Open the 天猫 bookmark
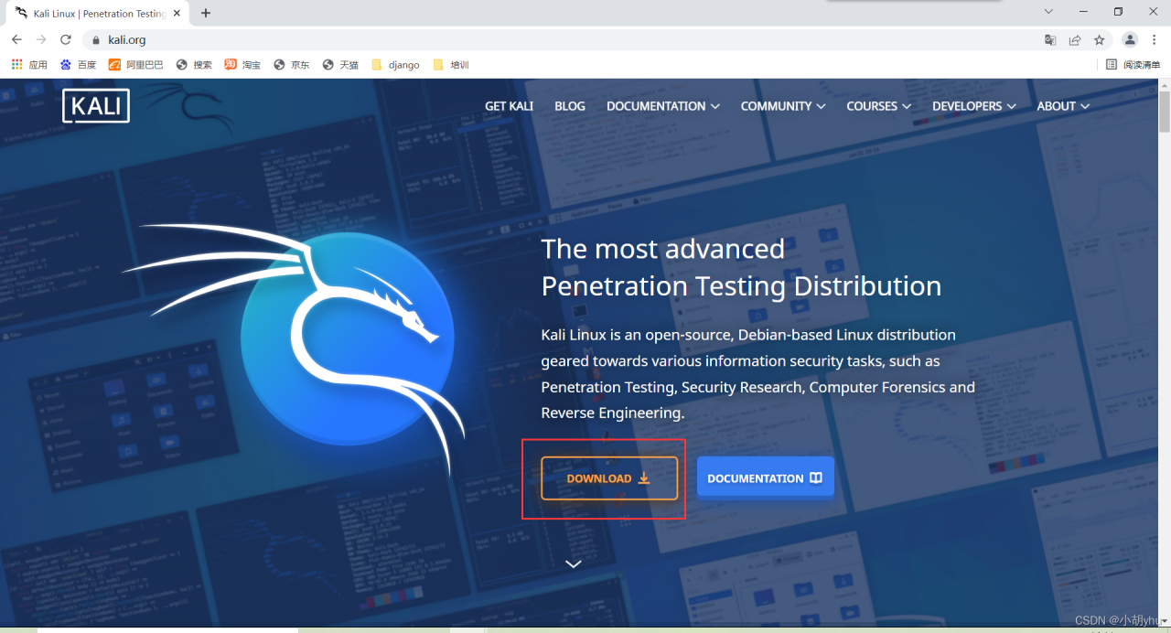Screen dimensions: 1171x633 pyautogui.click(x=340, y=65)
